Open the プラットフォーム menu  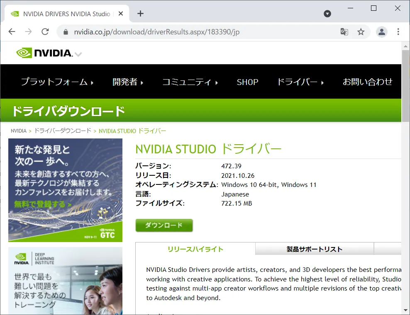click(x=57, y=82)
